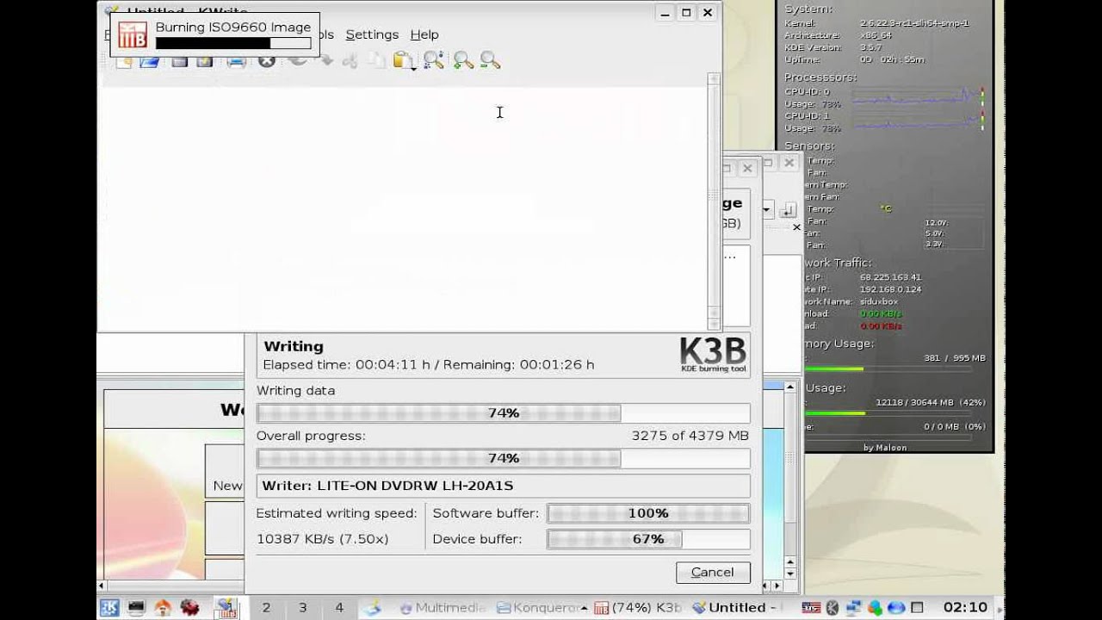The height and width of the screenshot is (620, 1102).
Task: Click the Save icon in KWrite toolbar
Action: (x=179, y=62)
